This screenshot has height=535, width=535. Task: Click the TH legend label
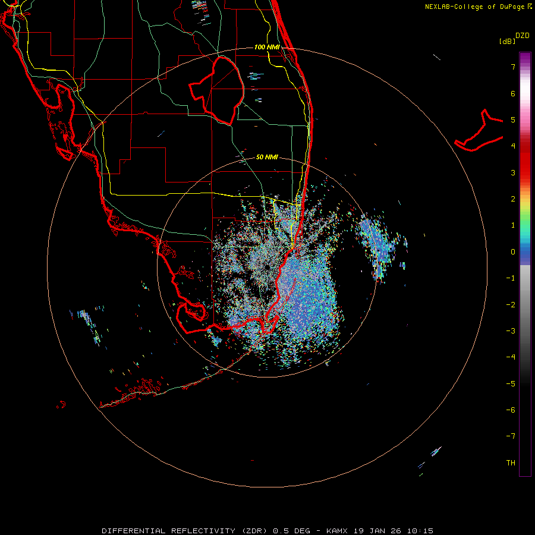tap(511, 463)
